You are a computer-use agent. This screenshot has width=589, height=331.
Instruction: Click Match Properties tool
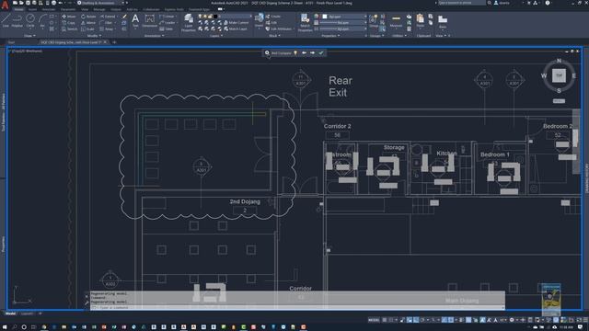305,22
